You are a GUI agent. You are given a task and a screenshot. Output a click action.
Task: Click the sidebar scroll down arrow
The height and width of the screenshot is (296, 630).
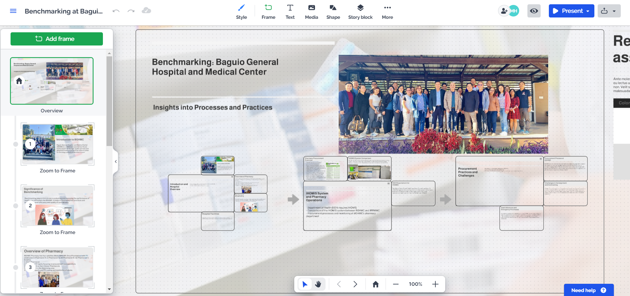click(109, 289)
